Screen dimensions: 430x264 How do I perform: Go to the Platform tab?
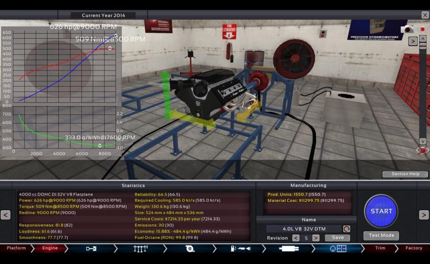pyautogui.click(x=16, y=248)
